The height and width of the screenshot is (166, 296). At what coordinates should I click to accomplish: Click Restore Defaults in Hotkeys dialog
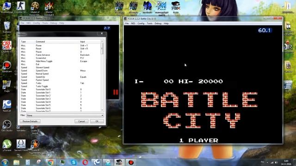pos(30,121)
